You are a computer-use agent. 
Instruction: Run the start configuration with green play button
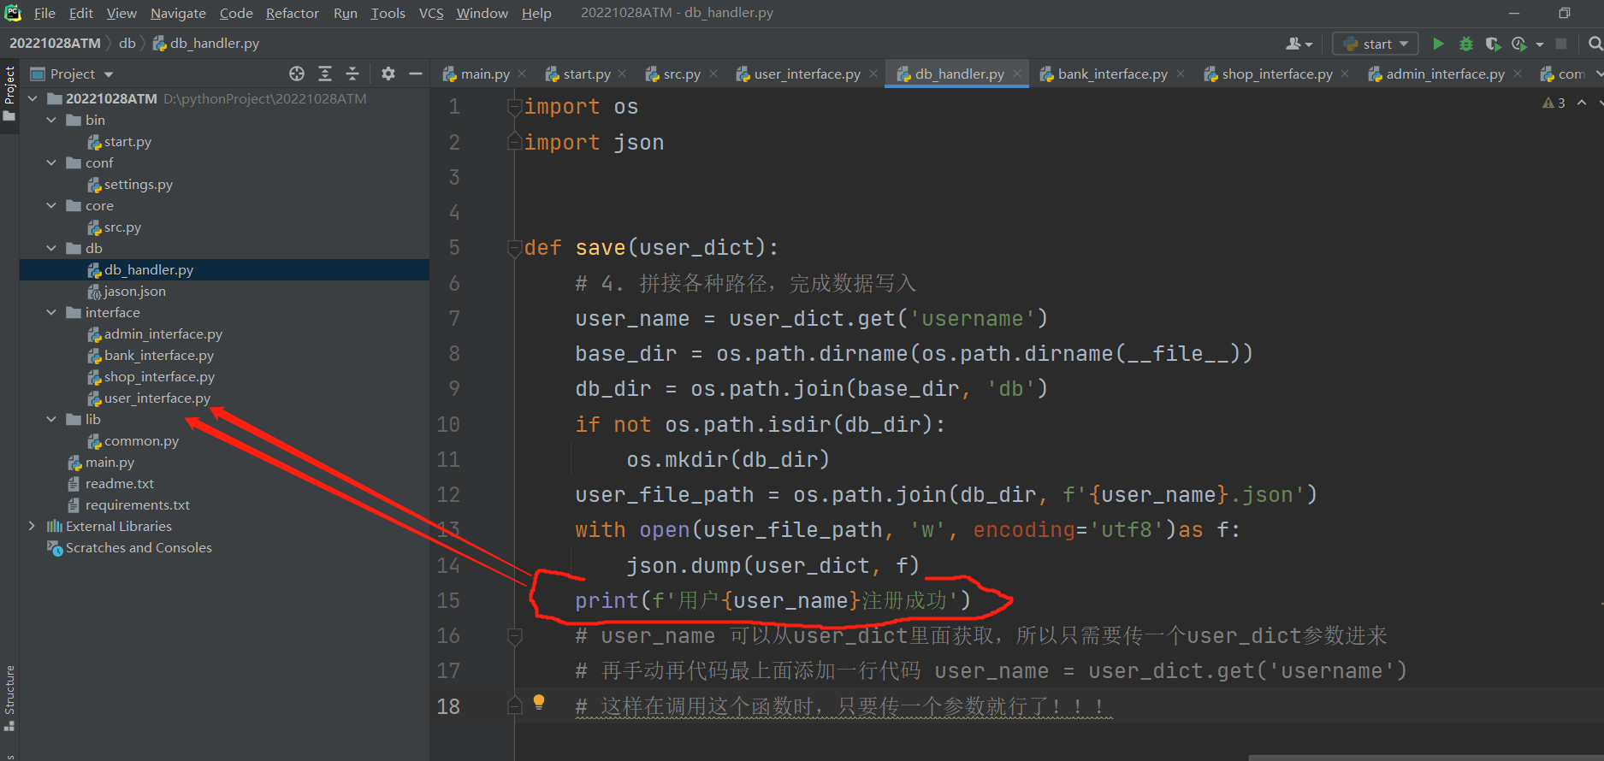[x=1438, y=44]
